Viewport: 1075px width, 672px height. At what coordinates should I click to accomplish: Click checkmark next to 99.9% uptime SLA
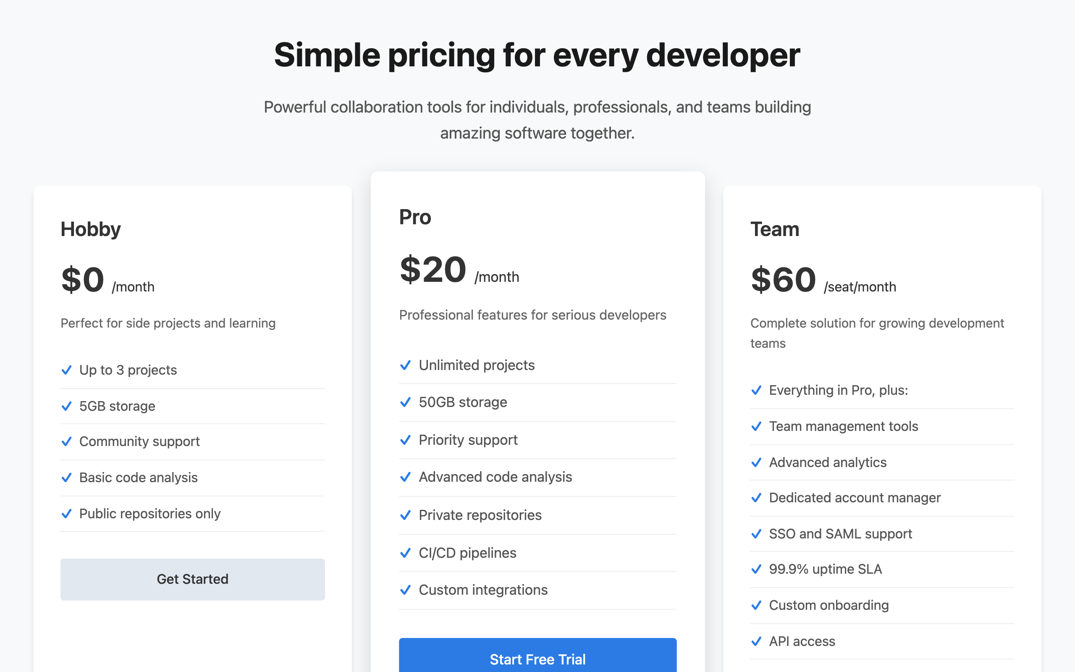click(x=756, y=570)
